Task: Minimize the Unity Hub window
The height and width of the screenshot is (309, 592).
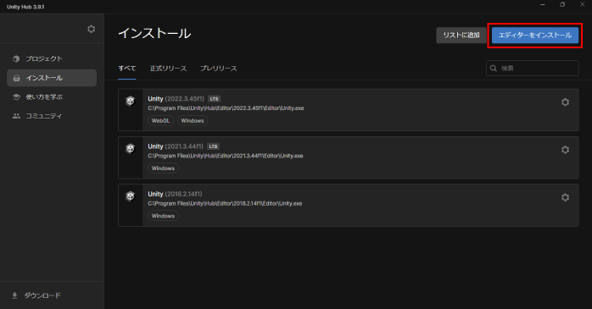Action: click(x=543, y=4)
